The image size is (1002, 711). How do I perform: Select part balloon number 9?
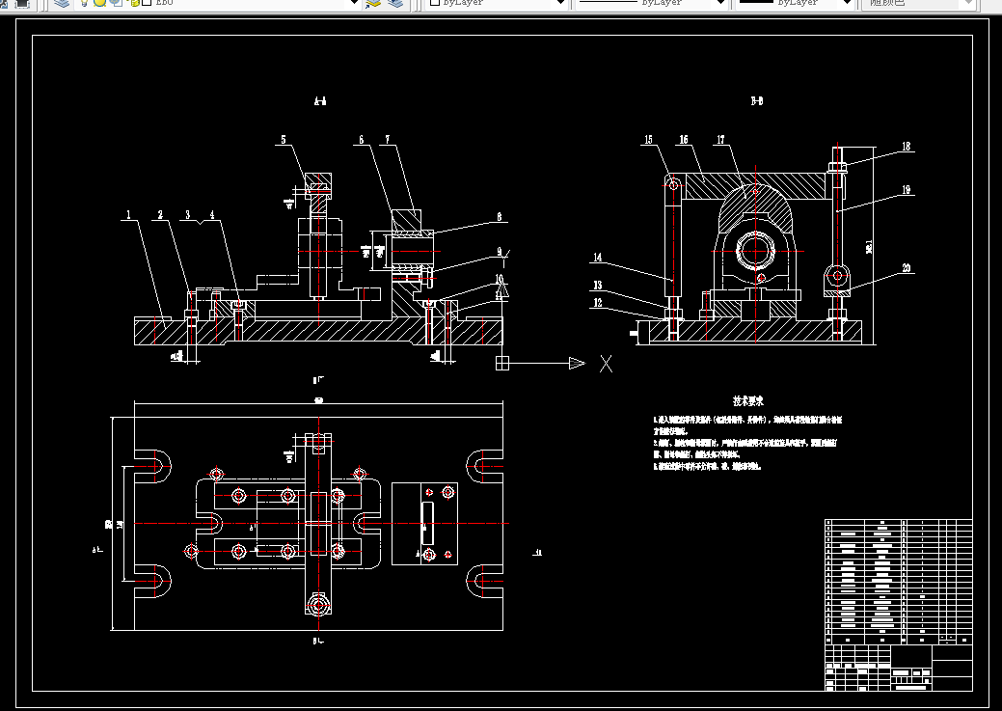[500, 252]
